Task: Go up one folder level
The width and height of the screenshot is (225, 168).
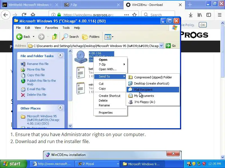Action: (x=55, y=37)
